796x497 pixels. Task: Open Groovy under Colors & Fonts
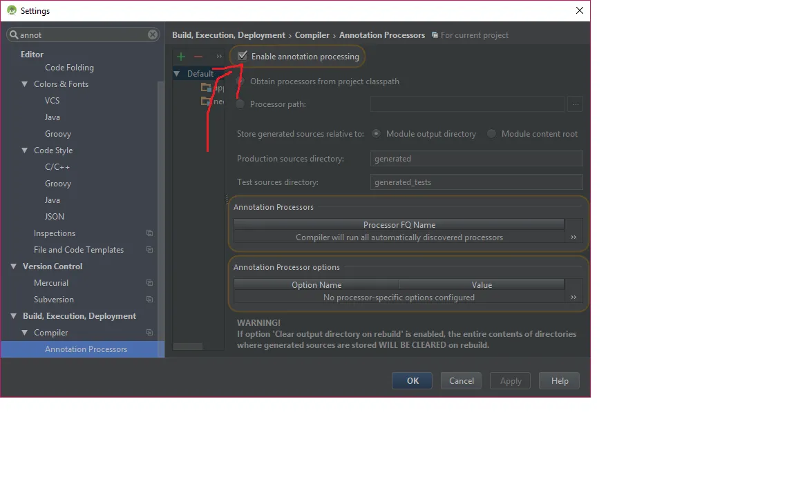[58, 134]
